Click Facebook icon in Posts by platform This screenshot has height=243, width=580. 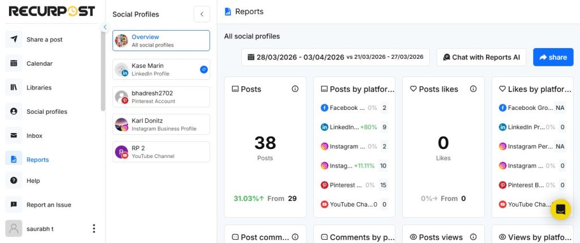coord(325,108)
